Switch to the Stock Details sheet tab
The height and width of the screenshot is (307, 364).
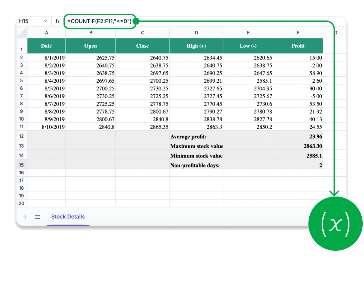pyautogui.click(x=68, y=217)
